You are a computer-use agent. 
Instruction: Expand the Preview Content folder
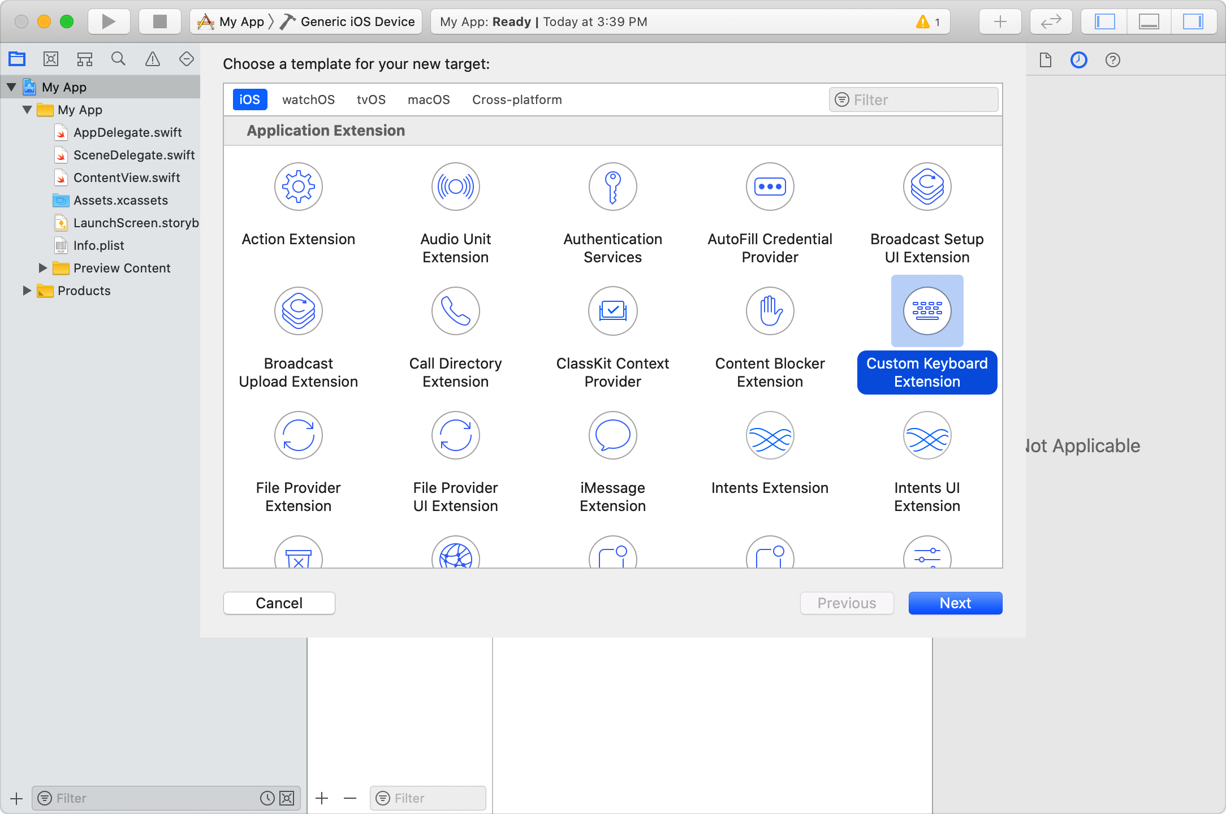[42, 268]
